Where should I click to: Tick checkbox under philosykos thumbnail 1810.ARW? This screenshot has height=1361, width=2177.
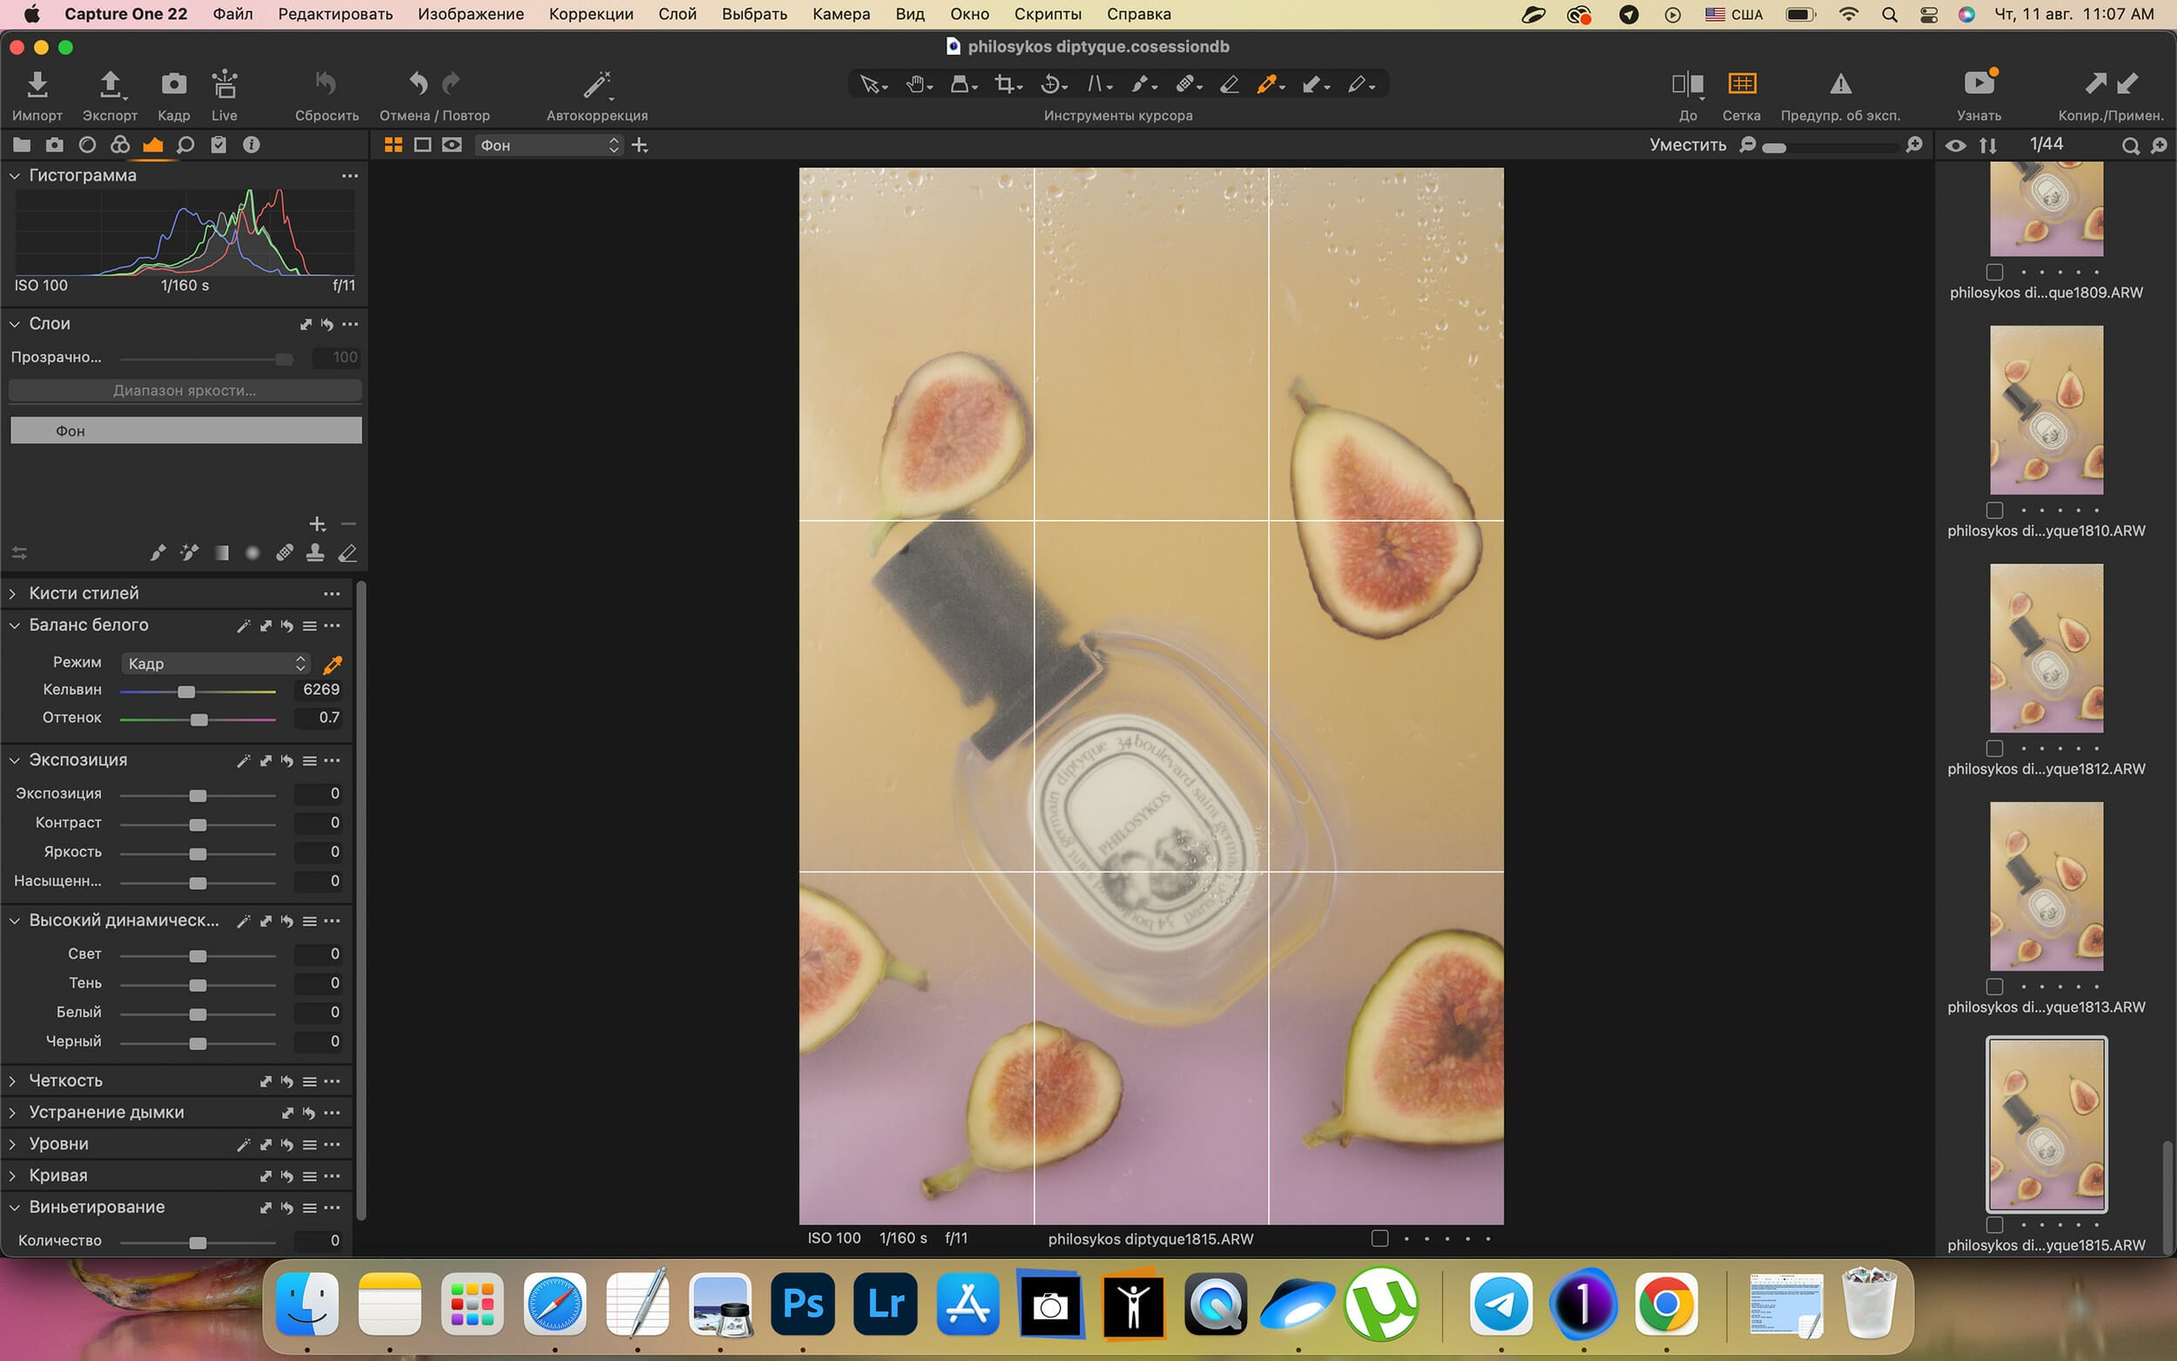coord(1994,510)
